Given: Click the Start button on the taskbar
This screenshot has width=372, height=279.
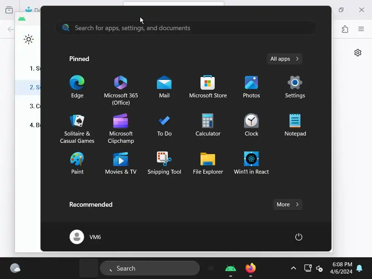Looking at the screenshot, I should tap(89, 268).
